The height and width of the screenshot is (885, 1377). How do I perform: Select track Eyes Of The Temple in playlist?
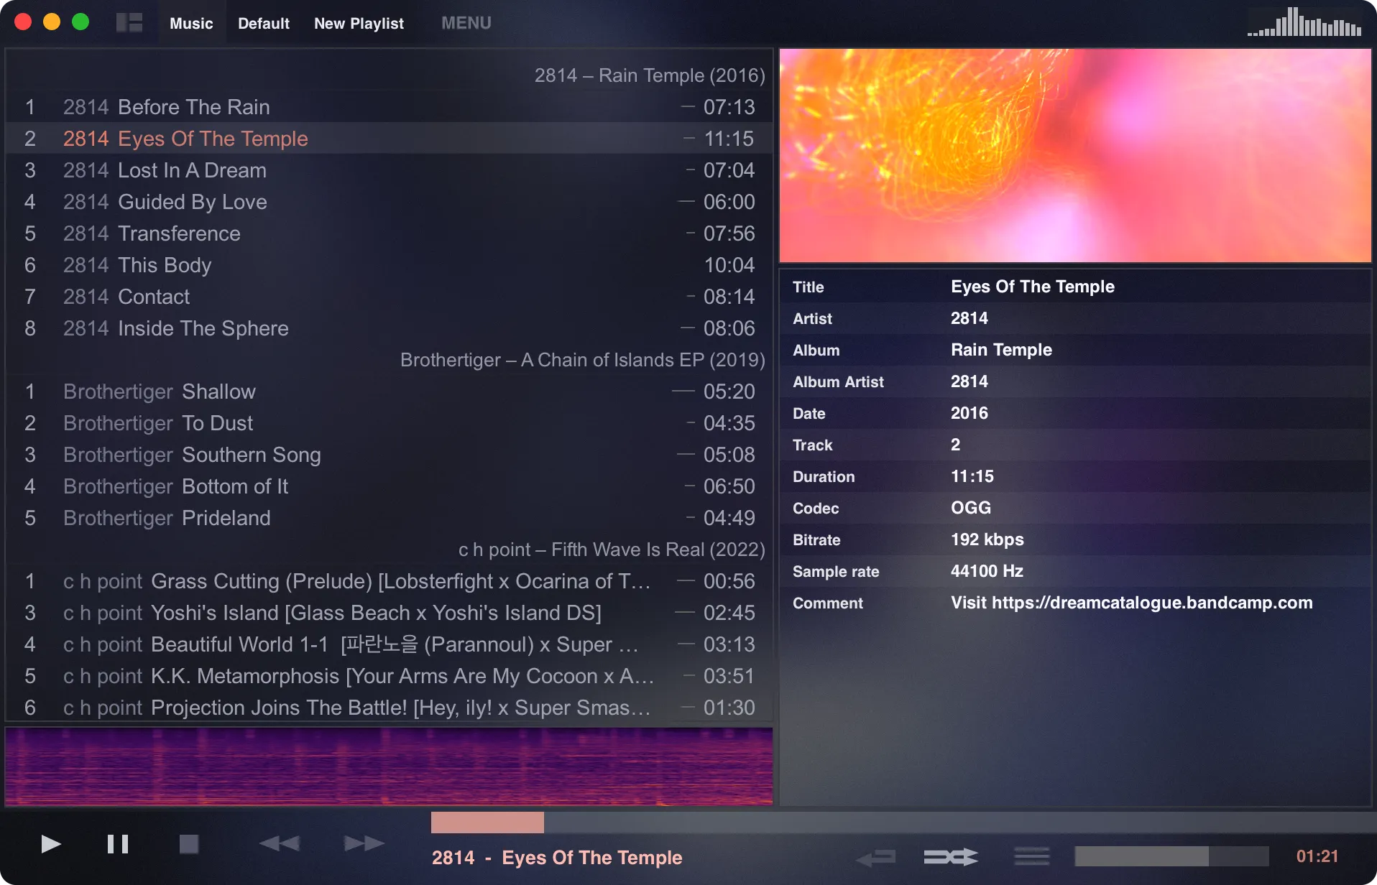(x=389, y=139)
